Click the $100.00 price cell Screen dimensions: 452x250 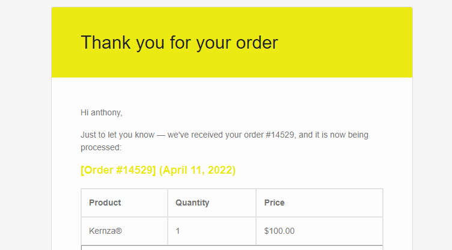click(319, 231)
